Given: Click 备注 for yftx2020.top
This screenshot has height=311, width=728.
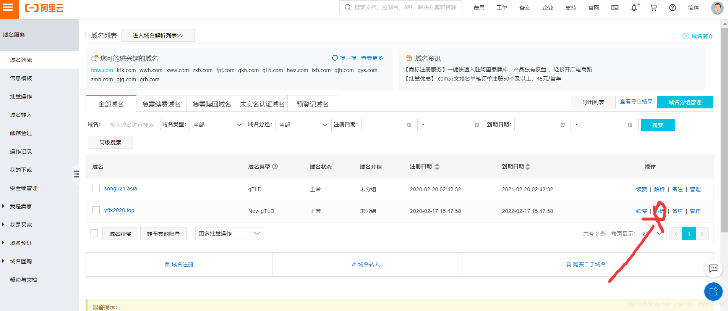Looking at the screenshot, I should point(677,211).
